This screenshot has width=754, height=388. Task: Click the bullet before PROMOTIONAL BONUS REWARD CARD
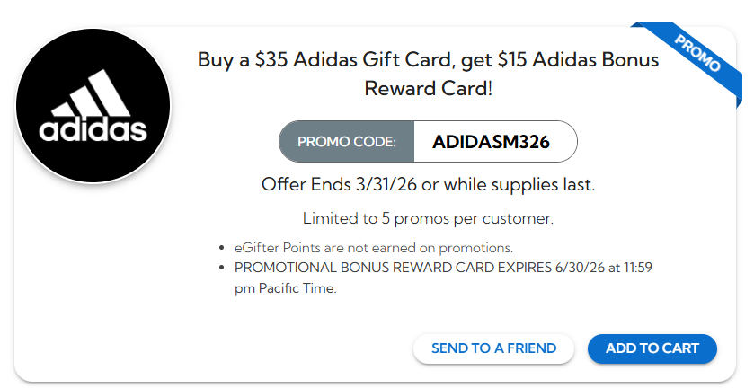tap(221, 269)
